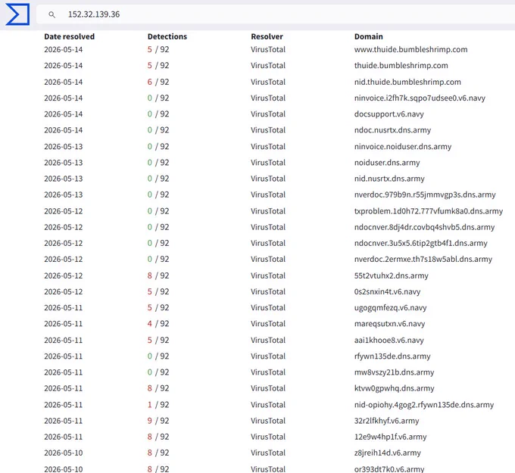This screenshot has height=473, width=515.
Task: Select domain or393dt7k0.v6.army
Action: pos(389,469)
